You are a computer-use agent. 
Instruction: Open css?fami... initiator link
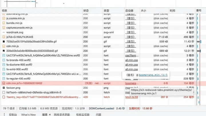coord(132,56)
